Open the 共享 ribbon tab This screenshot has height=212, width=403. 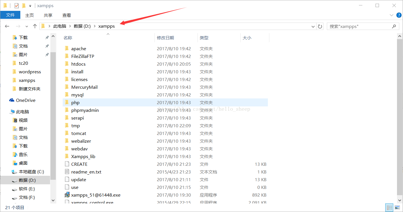tap(48, 15)
